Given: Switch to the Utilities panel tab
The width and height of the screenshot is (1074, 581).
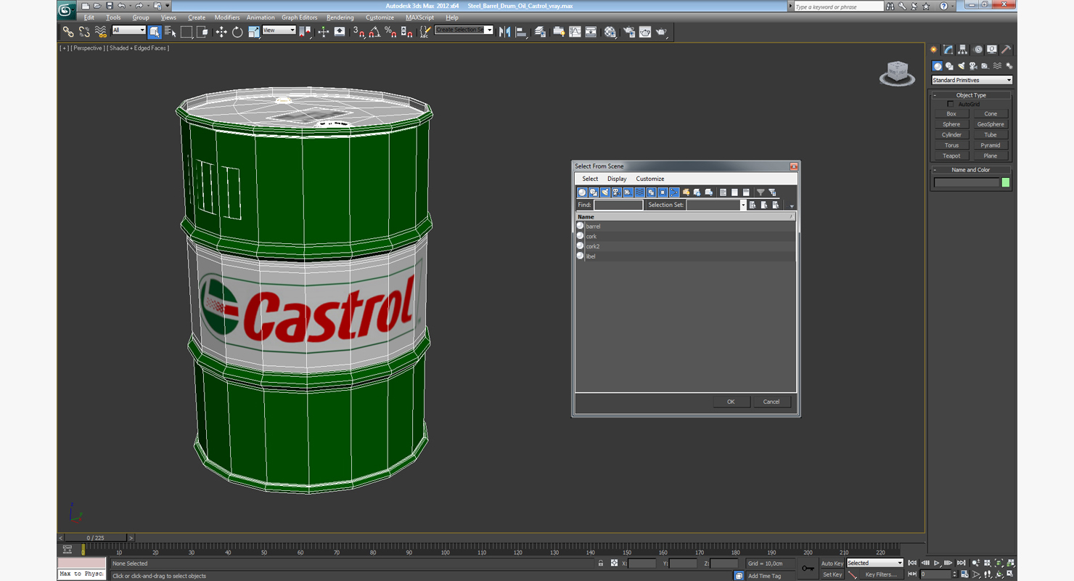Looking at the screenshot, I should click(x=1007, y=49).
